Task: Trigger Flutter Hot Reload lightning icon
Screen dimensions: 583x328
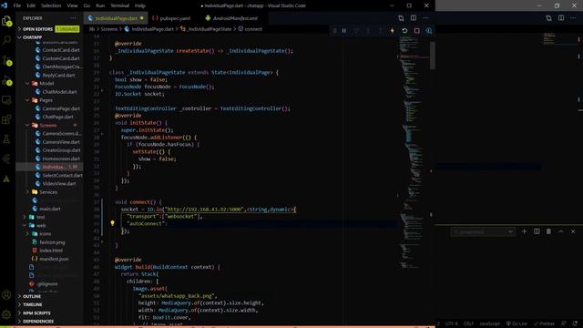Action: pos(393,31)
